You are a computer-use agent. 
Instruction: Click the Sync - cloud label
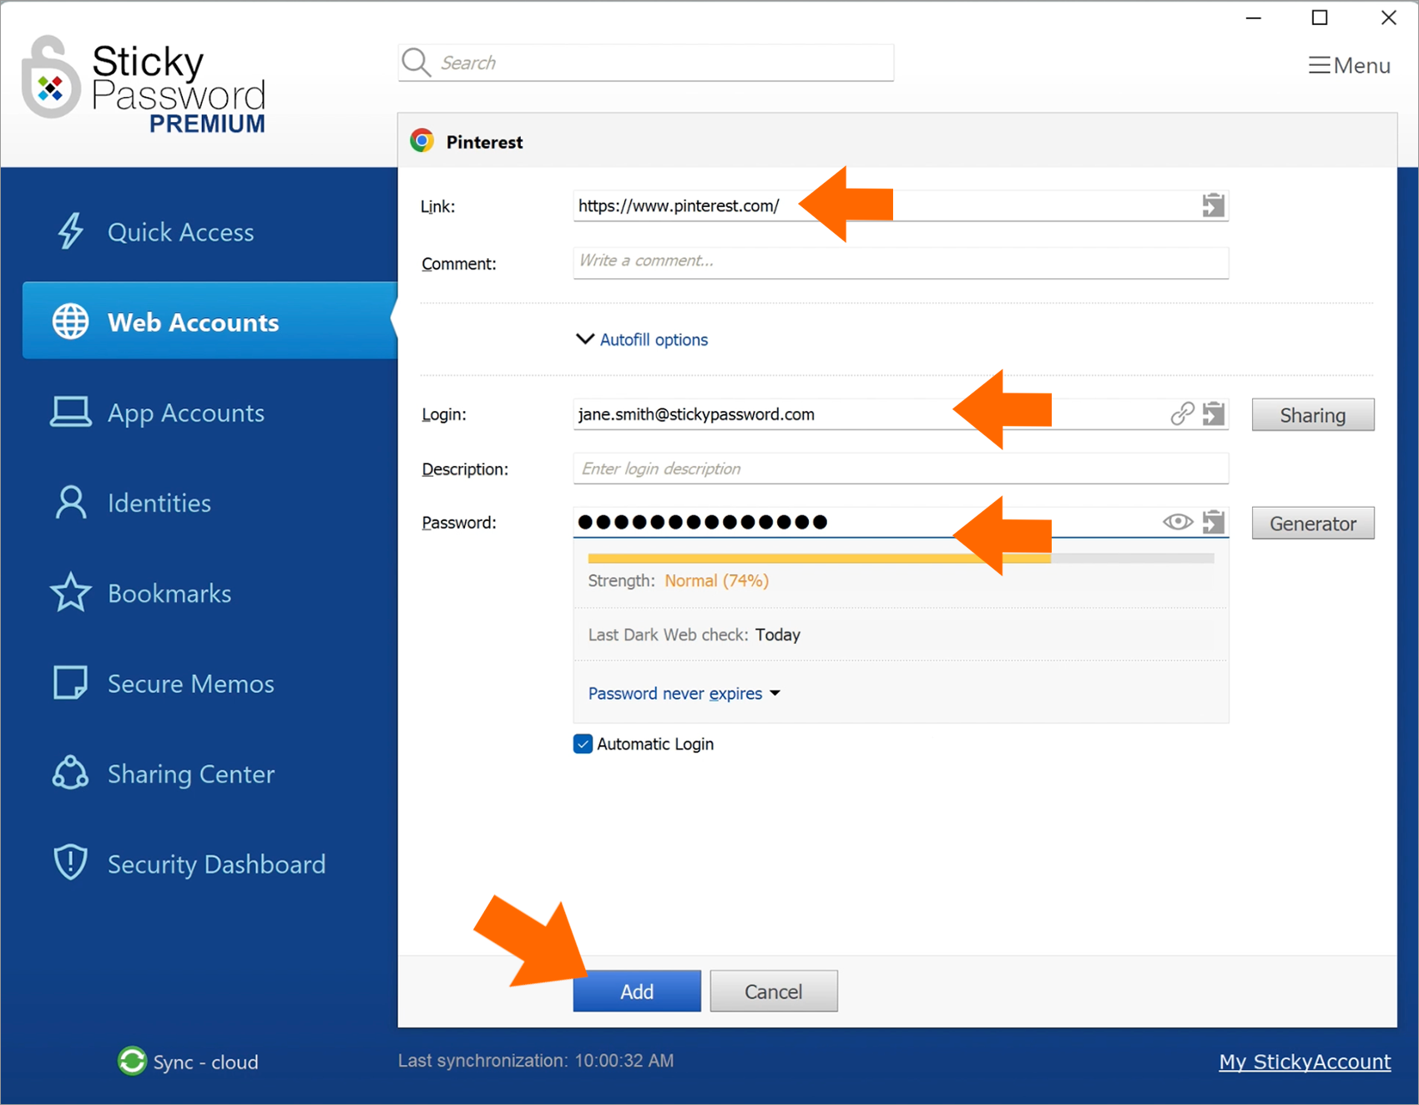point(205,1062)
